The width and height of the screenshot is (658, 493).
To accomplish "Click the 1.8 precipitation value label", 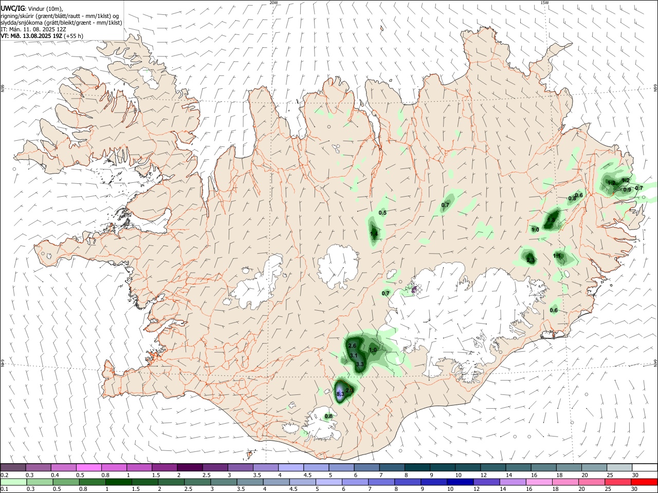I will [551, 220].
